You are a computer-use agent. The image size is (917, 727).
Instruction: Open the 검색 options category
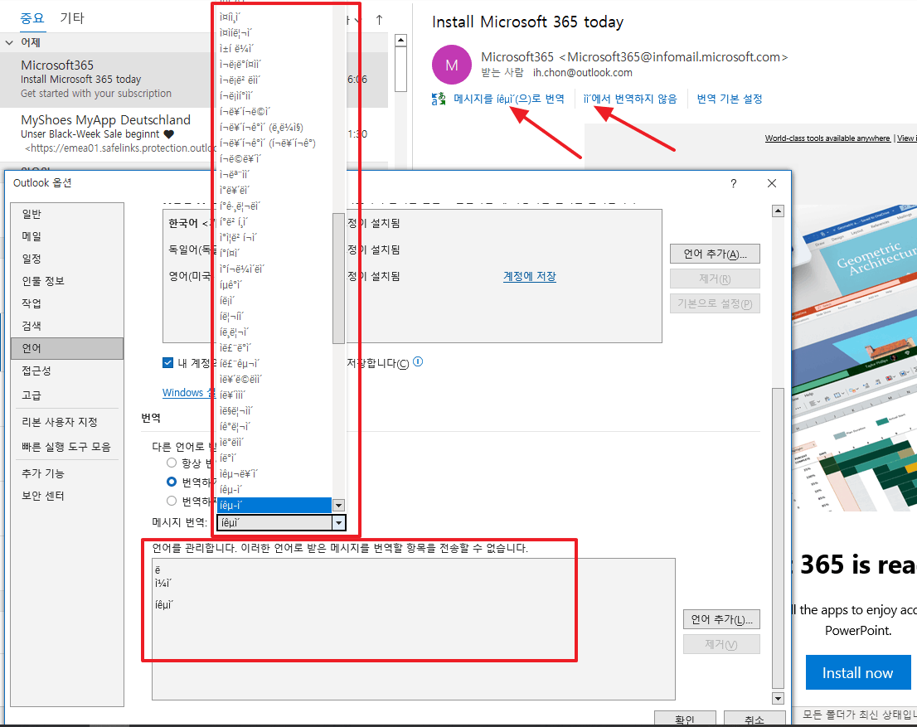[x=67, y=326]
